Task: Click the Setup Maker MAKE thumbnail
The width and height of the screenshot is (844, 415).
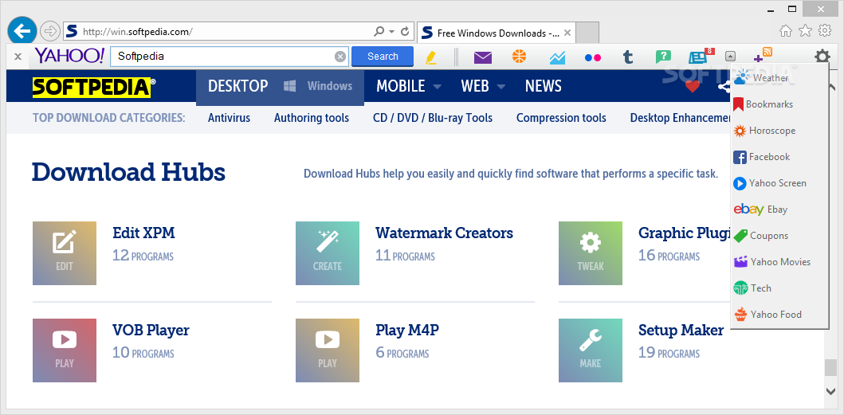Action: coord(591,350)
